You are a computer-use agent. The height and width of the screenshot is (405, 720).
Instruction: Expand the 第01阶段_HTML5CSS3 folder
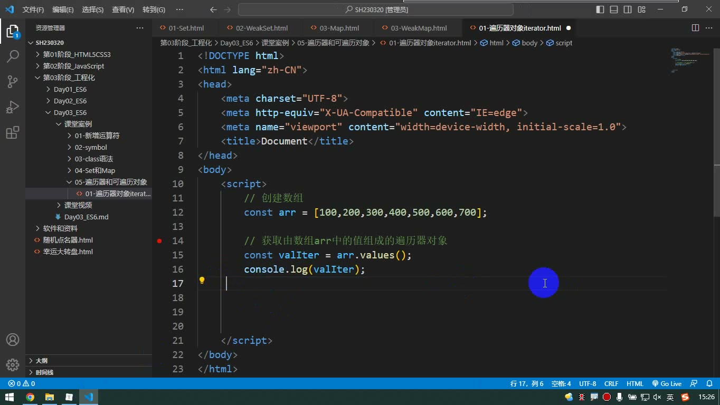[x=77, y=54]
